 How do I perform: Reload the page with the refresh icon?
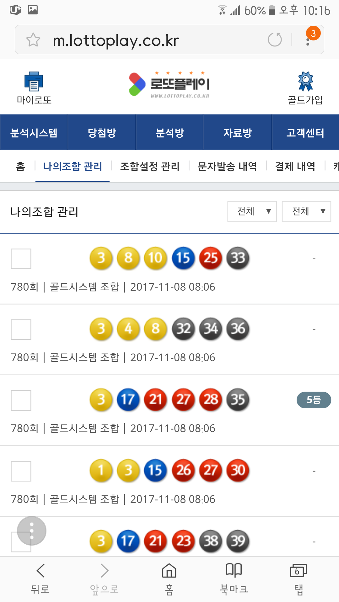coord(275,40)
